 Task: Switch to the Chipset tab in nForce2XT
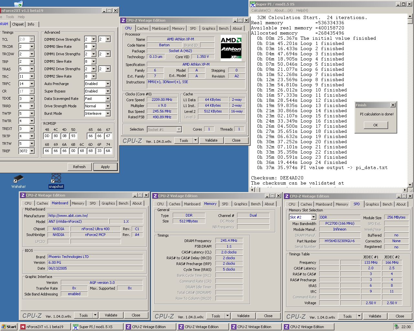[18, 24]
